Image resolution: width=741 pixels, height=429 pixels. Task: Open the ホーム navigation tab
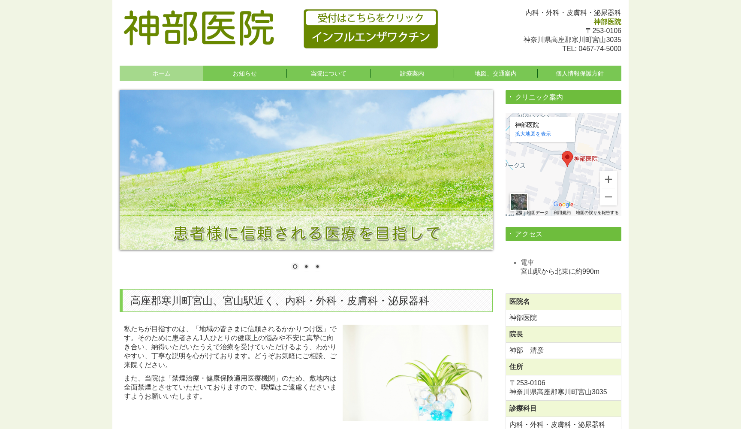(161, 73)
